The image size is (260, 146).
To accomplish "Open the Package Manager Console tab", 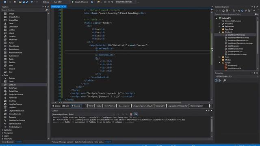I will click(62, 142).
